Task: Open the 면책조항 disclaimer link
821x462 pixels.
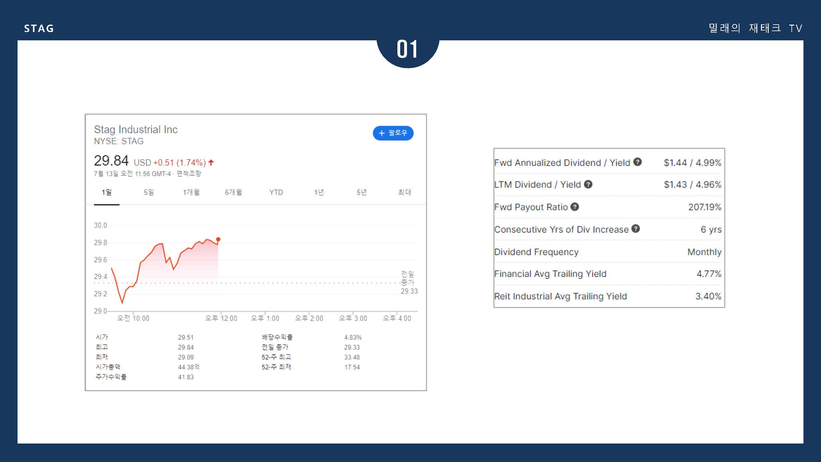Action: tap(189, 174)
